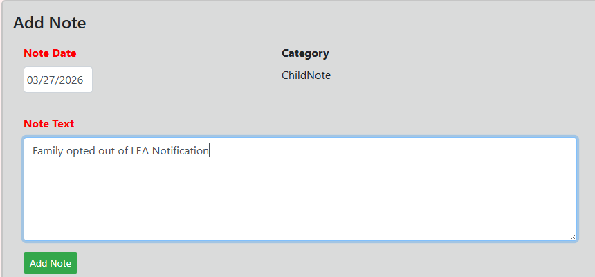The image size is (595, 277).
Task: Select the day 27 in Note Date
Action: point(50,80)
